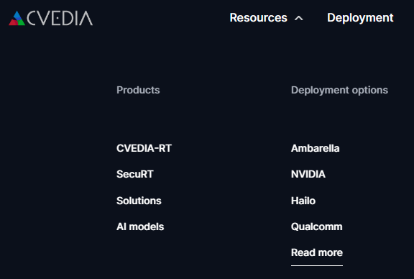Open the Solutions link under Products

[139, 201]
